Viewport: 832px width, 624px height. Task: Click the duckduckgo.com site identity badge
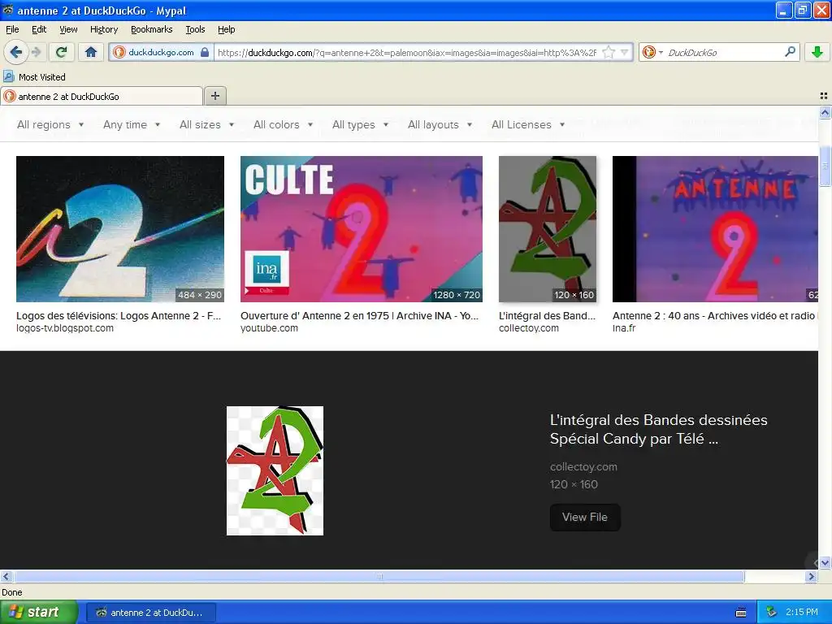161,52
